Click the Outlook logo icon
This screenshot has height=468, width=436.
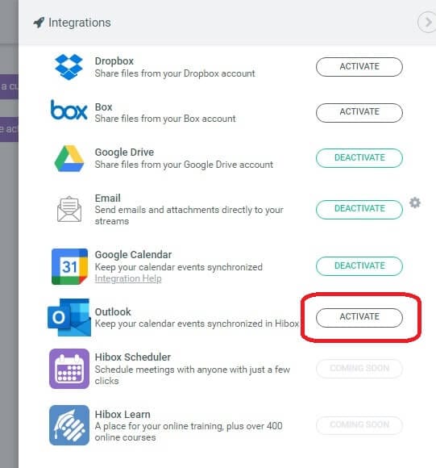69,317
